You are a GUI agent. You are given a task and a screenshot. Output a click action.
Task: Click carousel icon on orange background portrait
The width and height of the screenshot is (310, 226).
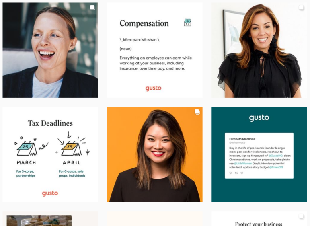coord(197,112)
